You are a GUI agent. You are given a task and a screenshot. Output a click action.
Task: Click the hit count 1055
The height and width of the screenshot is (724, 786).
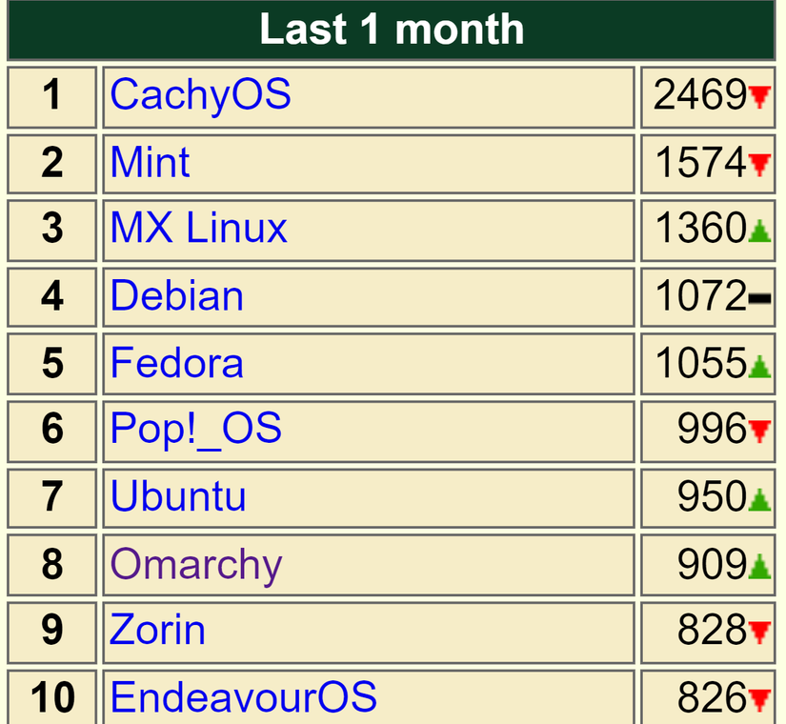click(701, 363)
